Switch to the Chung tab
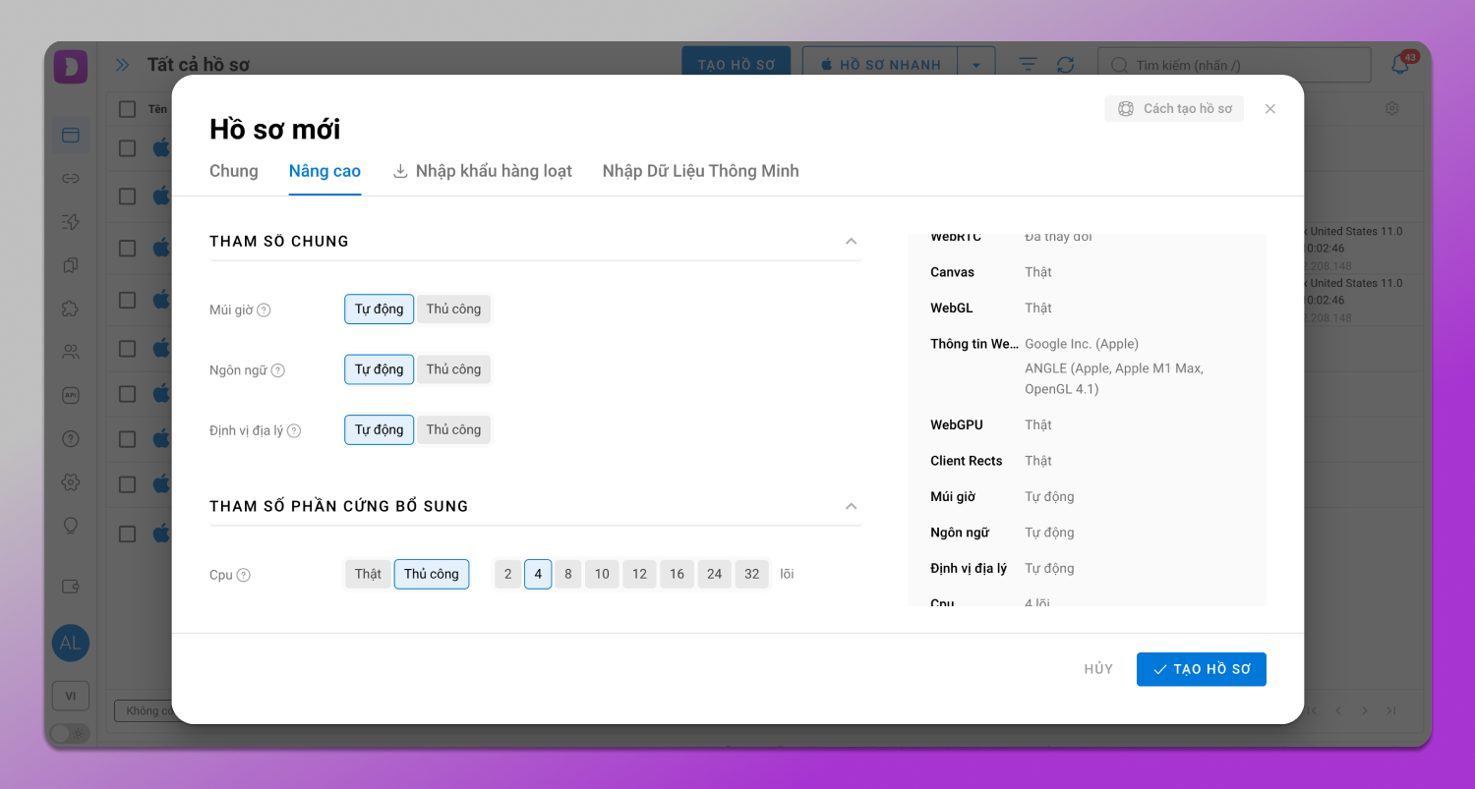The height and width of the screenshot is (789, 1475). point(234,172)
